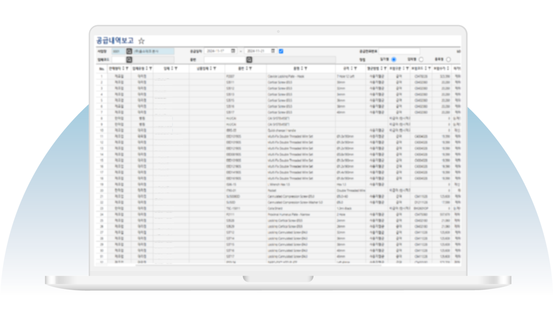
Task: Select the 323,390 price cell in row 1
Action: [x=442, y=76]
